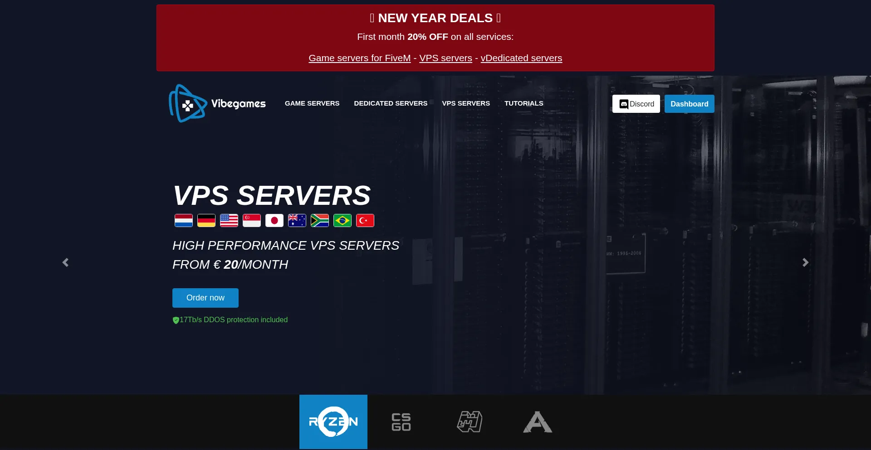
Task: Select the Netherlands flag icon
Action: tap(183, 221)
